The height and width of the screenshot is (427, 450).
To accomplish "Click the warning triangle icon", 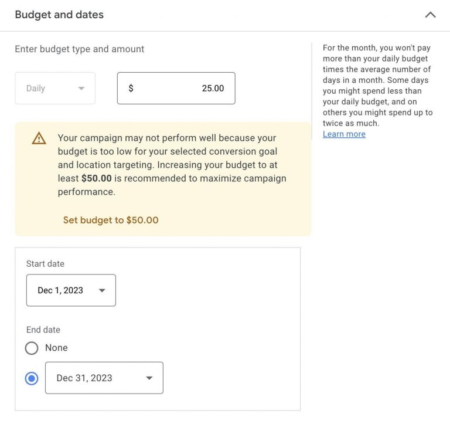I will pos(39,138).
